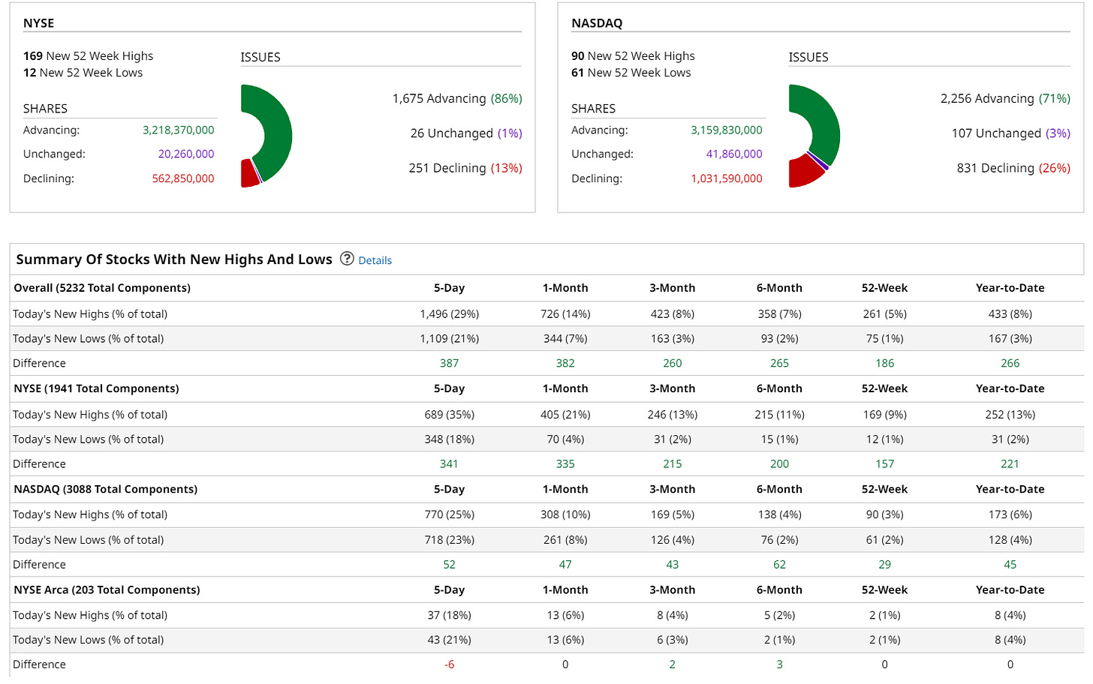The image size is (1093, 684).
Task: Click NYSE 169 New 52 Week Highs
Action: [88, 56]
